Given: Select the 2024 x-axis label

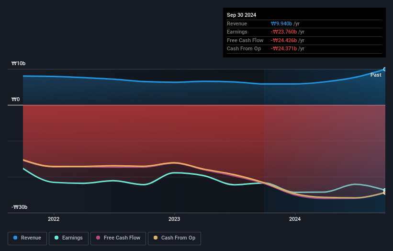Looking at the screenshot, I should (295, 219).
